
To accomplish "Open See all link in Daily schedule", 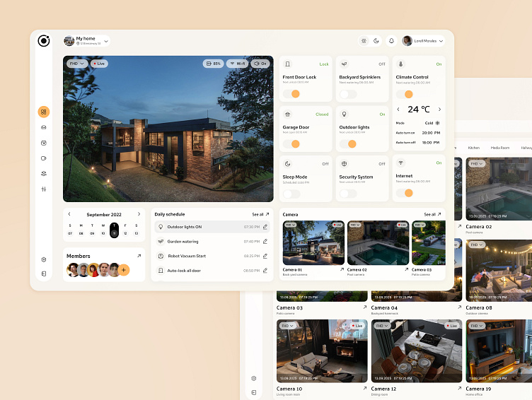I will tap(260, 214).
